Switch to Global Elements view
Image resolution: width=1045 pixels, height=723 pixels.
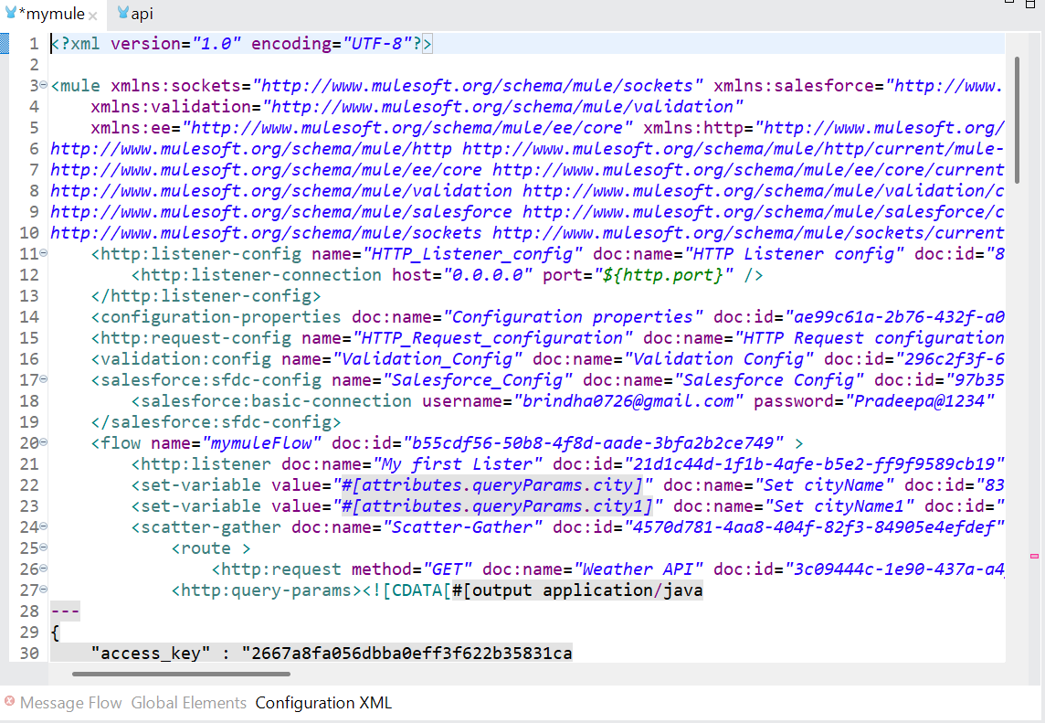click(x=188, y=703)
